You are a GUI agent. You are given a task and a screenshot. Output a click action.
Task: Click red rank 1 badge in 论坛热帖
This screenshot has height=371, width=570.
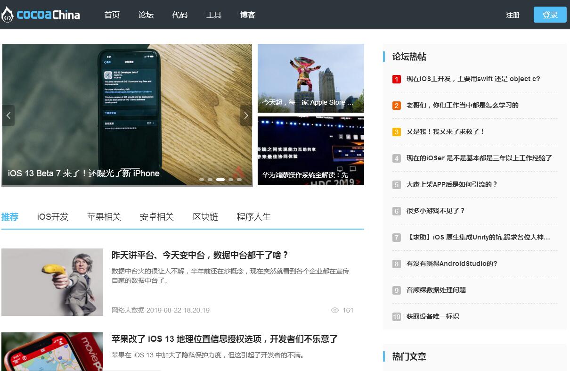pos(396,79)
